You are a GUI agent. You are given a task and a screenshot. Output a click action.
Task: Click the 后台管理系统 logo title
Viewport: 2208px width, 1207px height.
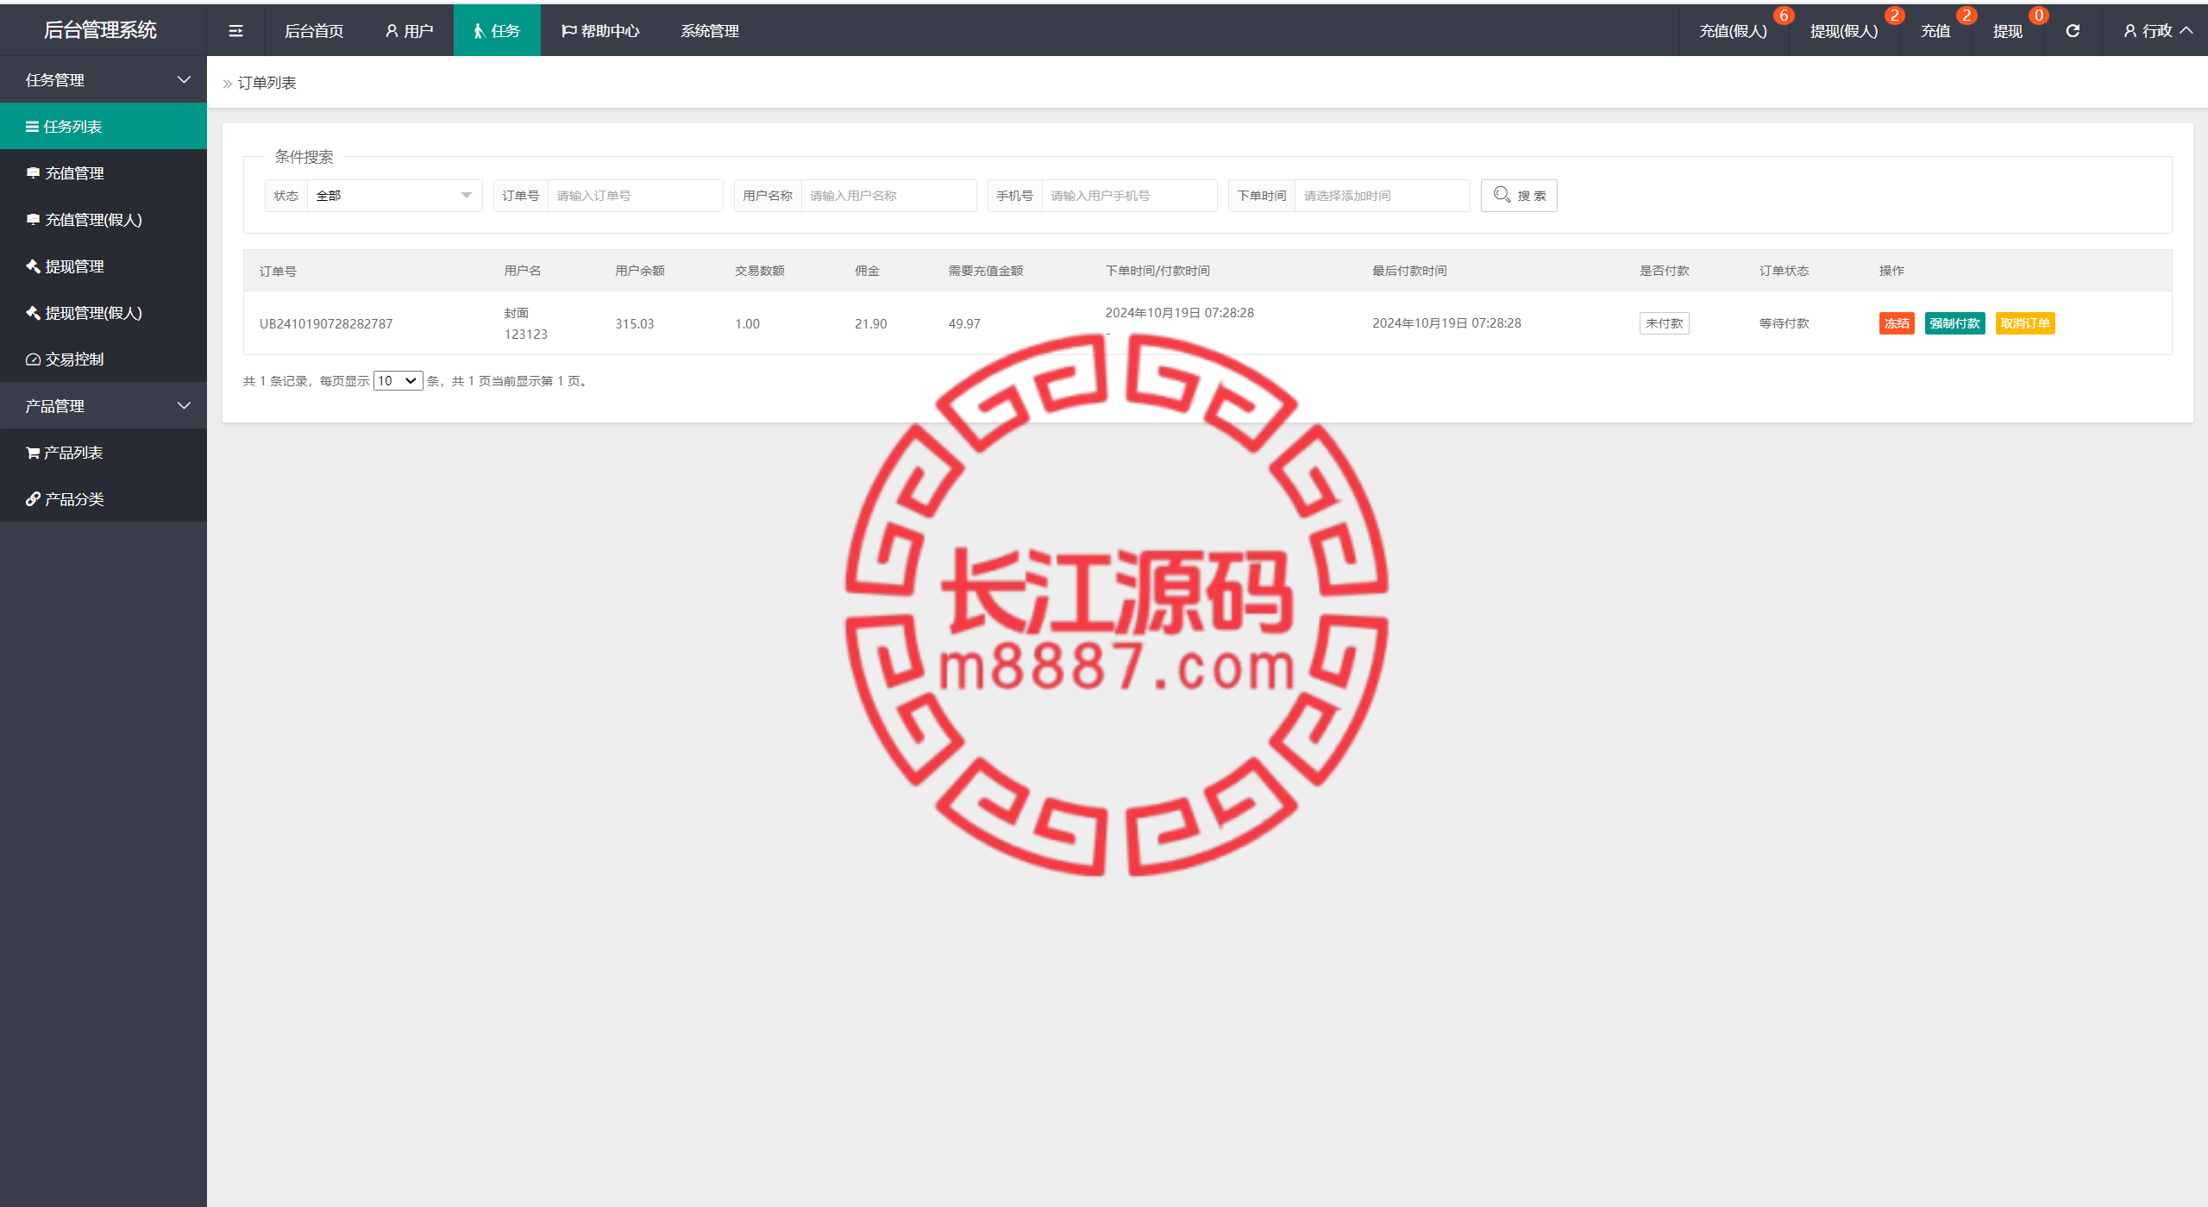click(100, 30)
